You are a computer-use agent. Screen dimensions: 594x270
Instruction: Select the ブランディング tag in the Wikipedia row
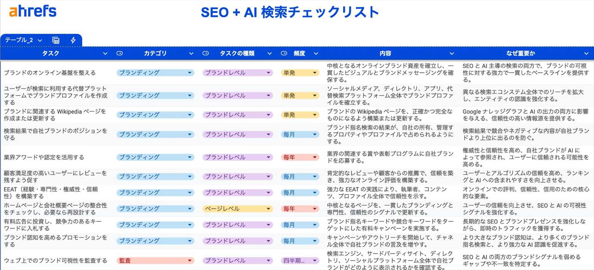pos(155,115)
